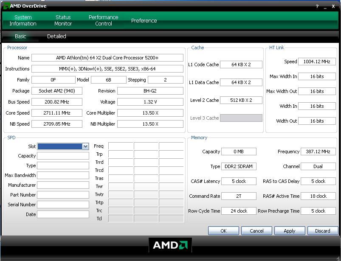This screenshot has height=261, width=341.
Task: Click the Instructions field
Action: 107,69
